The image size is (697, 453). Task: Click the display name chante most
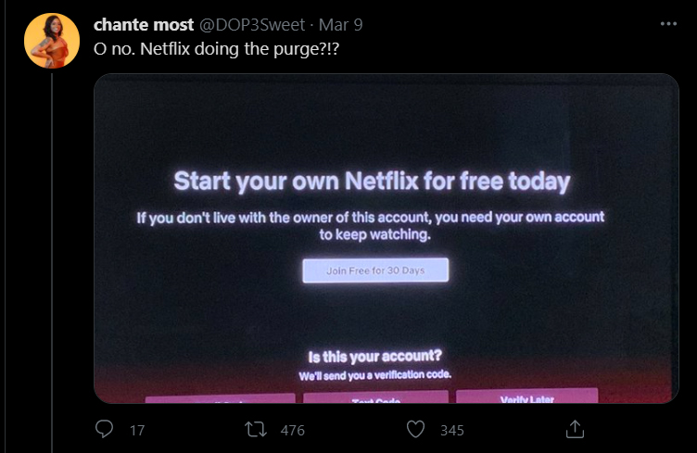[x=144, y=24]
